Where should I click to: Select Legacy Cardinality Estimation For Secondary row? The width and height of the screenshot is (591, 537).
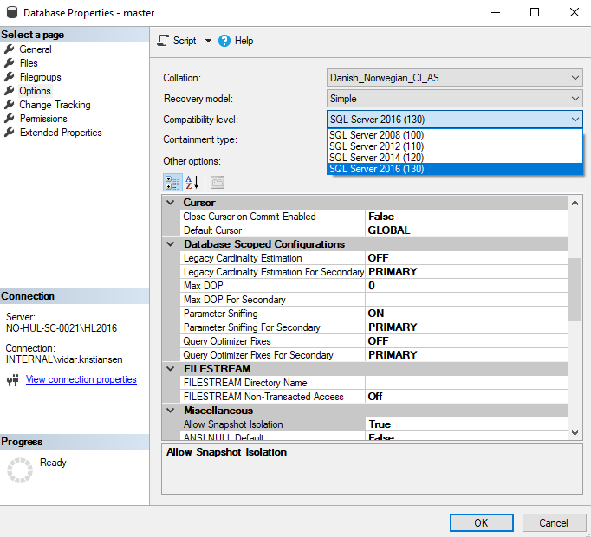pyautogui.click(x=373, y=272)
